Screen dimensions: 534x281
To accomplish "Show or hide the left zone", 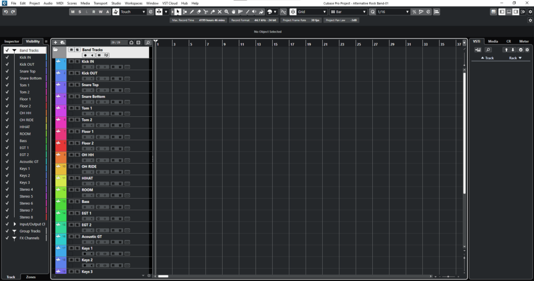I will [x=502, y=12].
